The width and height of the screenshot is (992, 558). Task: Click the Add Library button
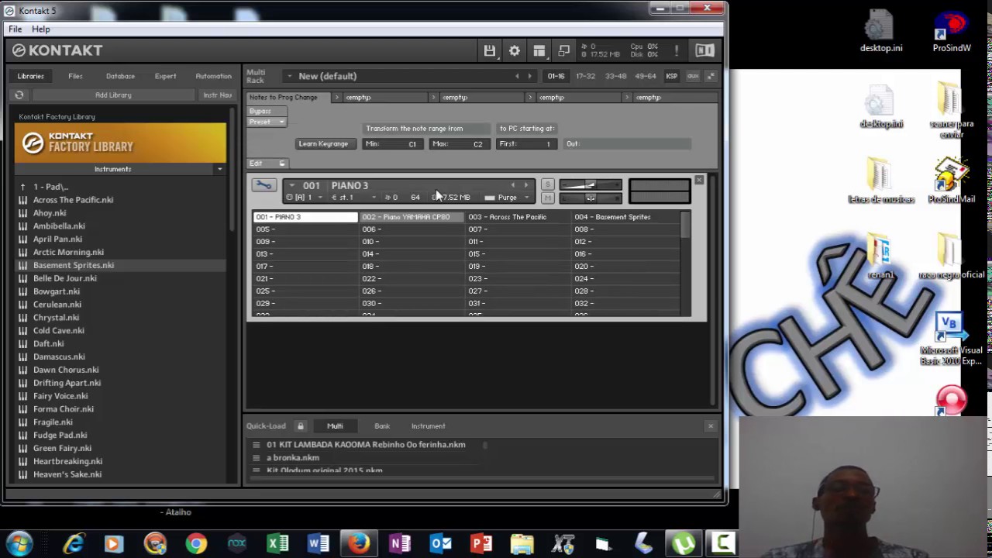(113, 95)
